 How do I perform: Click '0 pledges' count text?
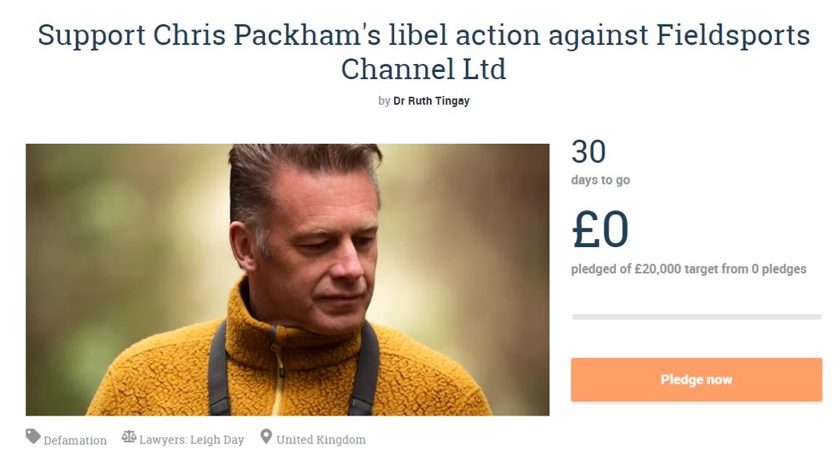tap(779, 269)
